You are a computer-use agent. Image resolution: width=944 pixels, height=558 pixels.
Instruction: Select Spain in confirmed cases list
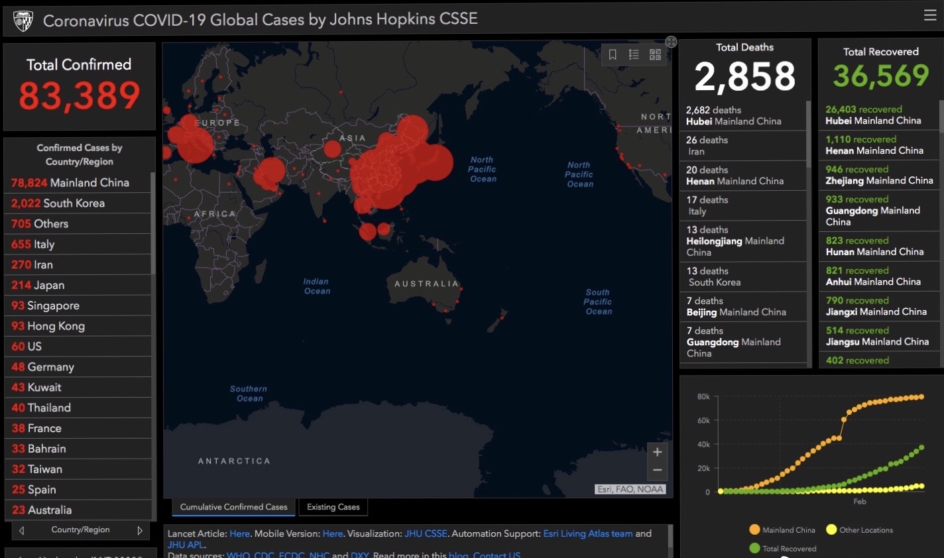pos(78,490)
